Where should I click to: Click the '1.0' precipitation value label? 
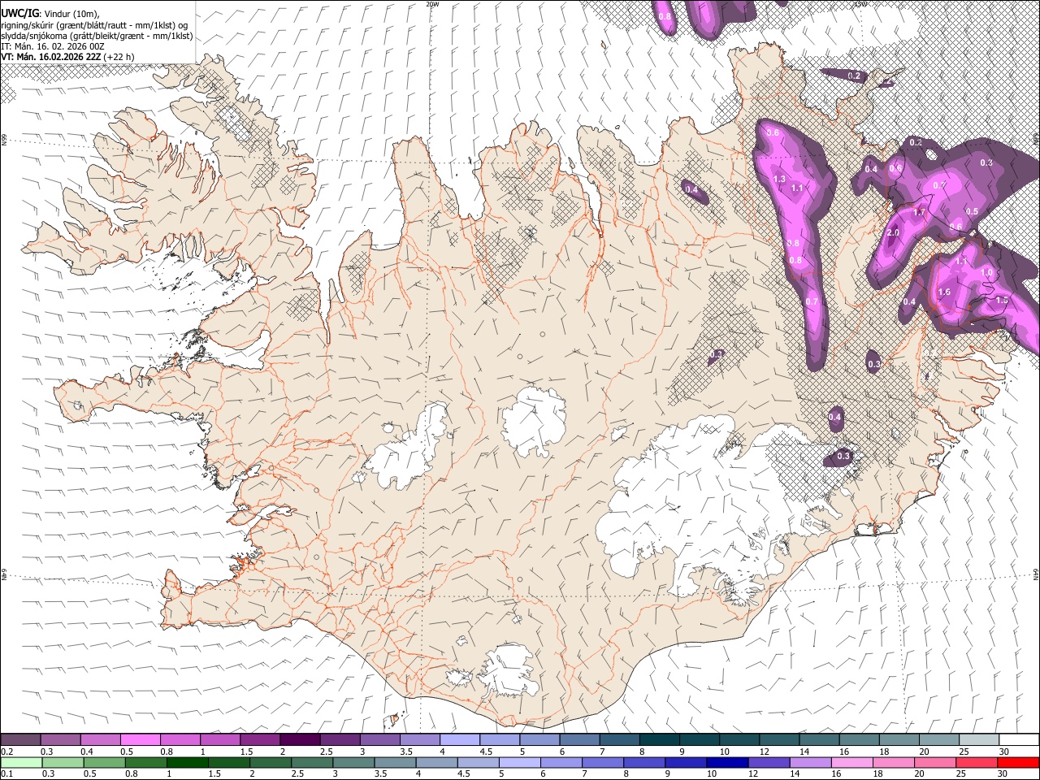(x=987, y=272)
